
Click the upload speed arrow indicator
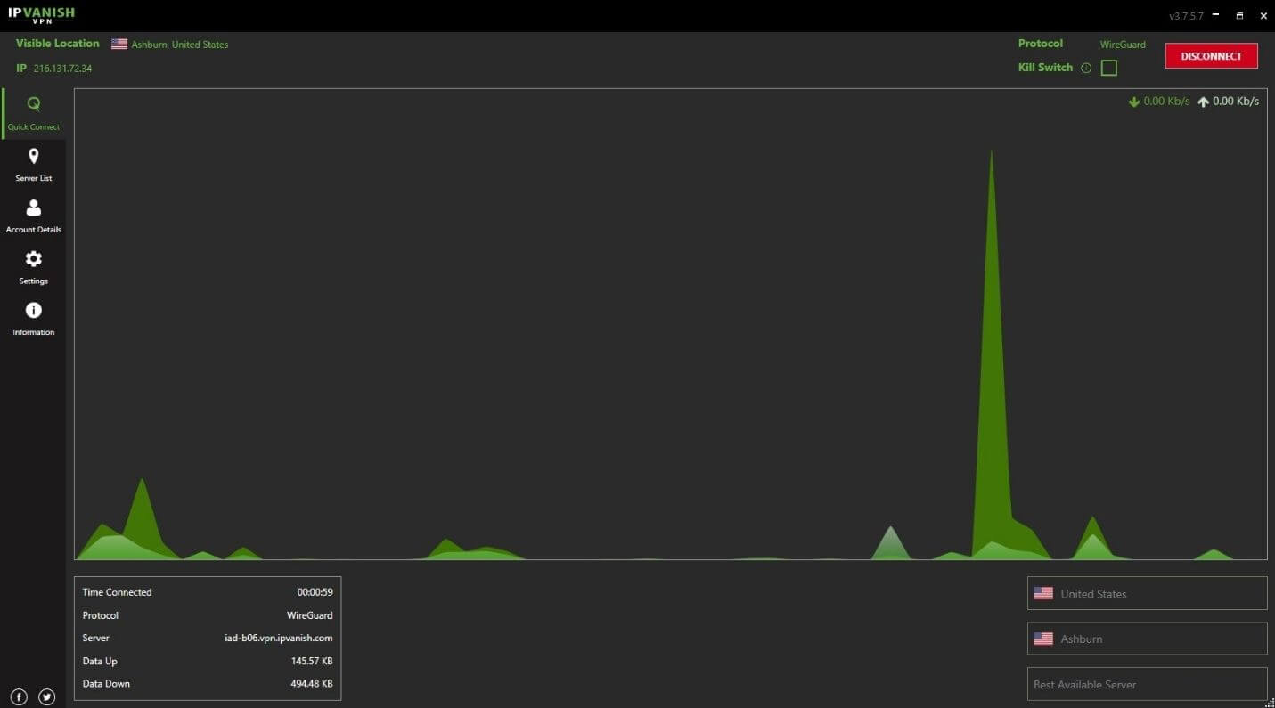(1203, 102)
